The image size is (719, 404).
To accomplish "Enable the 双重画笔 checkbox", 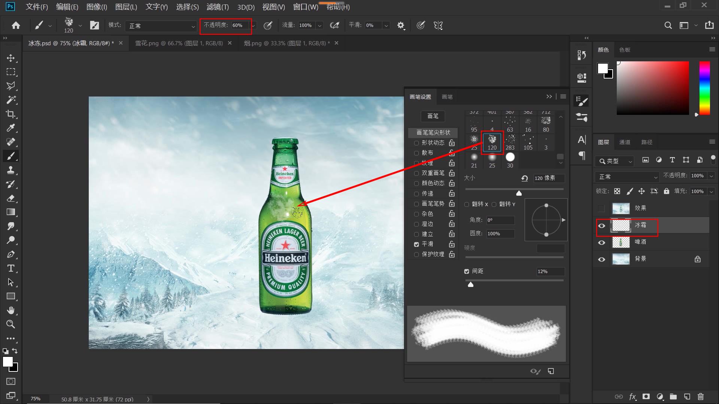I will 416,173.
